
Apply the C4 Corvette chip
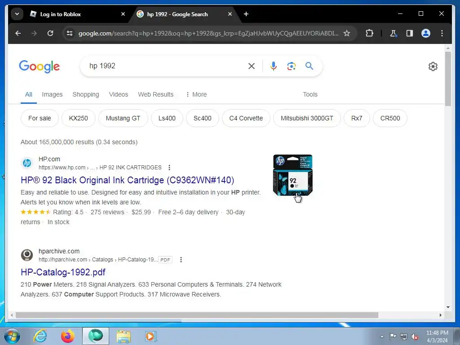246,118
